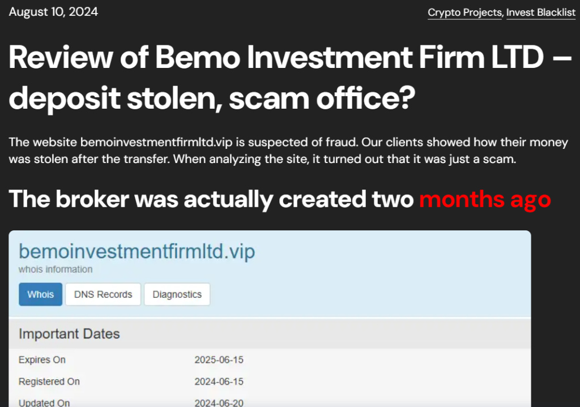Open the Crypto Projects category link

(464, 12)
